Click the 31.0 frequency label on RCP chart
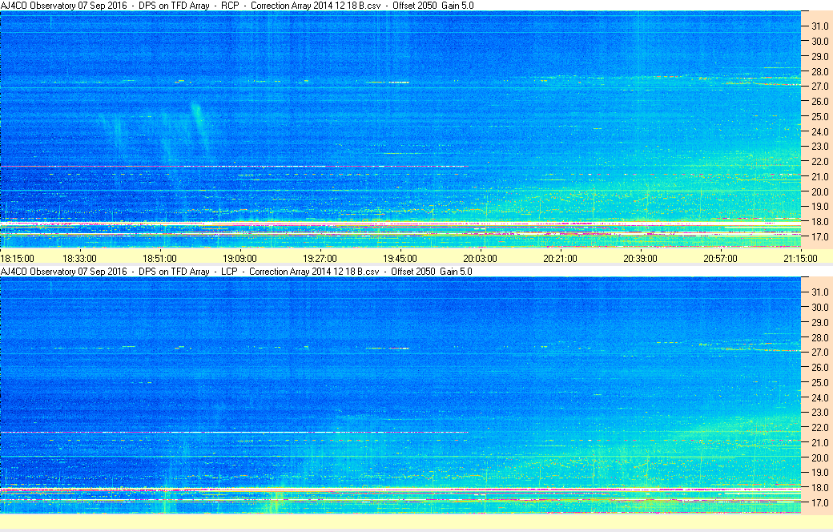The width and height of the screenshot is (833, 532). pyautogui.click(x=819, y=26)
